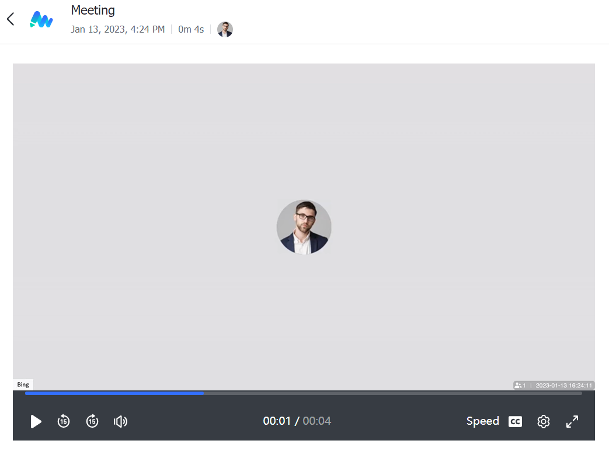Mute the volume speaker icon
Viewport: 609px width, 451px height.
click(x=120, y=421)
